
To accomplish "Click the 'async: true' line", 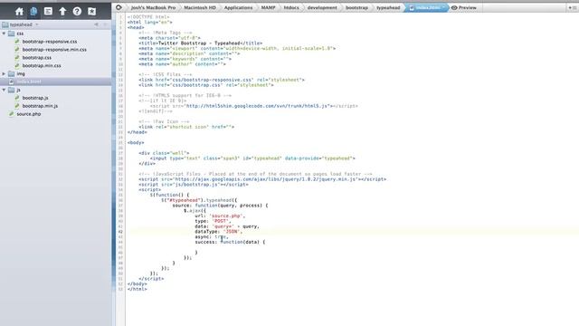I will 212,237.
